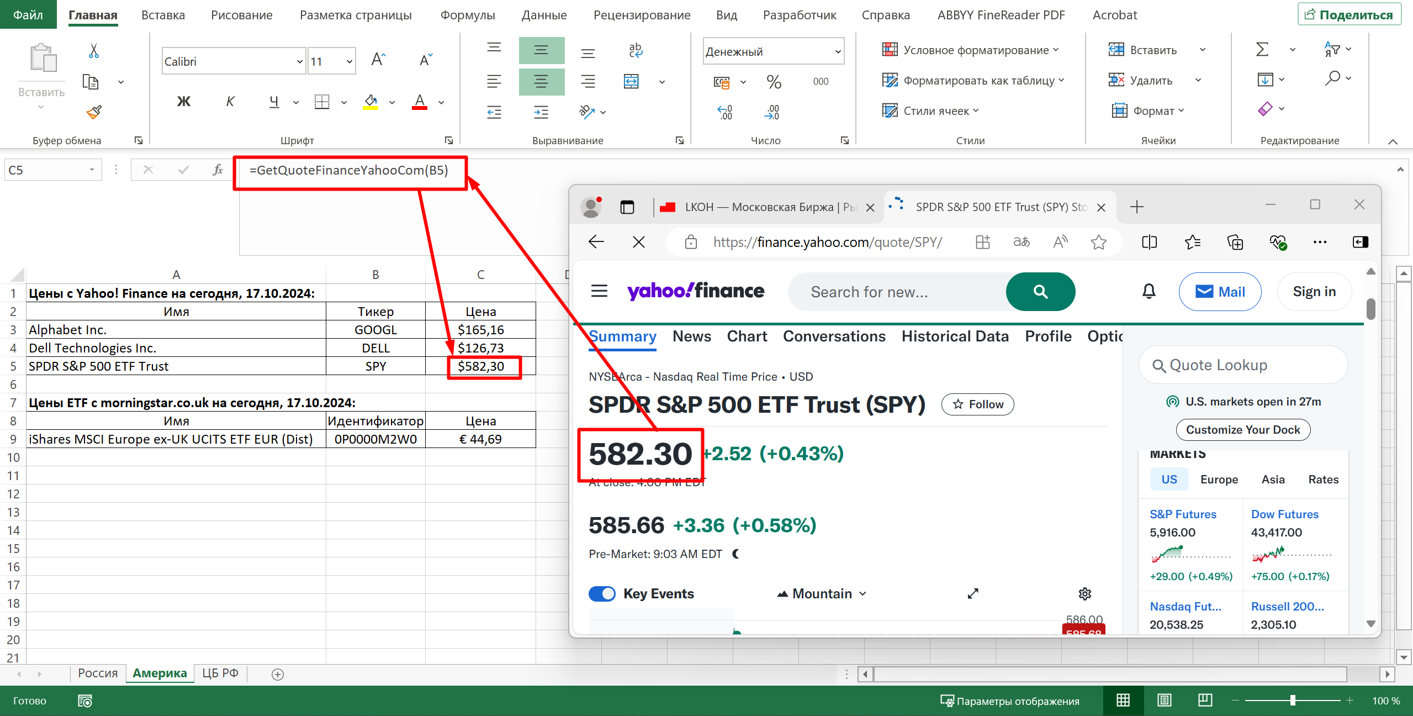Screen dimensions: 1413x716
Task: Click the insert function fx icon
Action: point(218,170)
